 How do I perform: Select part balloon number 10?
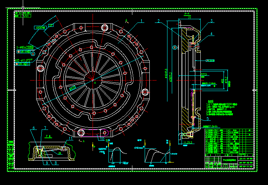pyautogui.click(x=102, y=139)
